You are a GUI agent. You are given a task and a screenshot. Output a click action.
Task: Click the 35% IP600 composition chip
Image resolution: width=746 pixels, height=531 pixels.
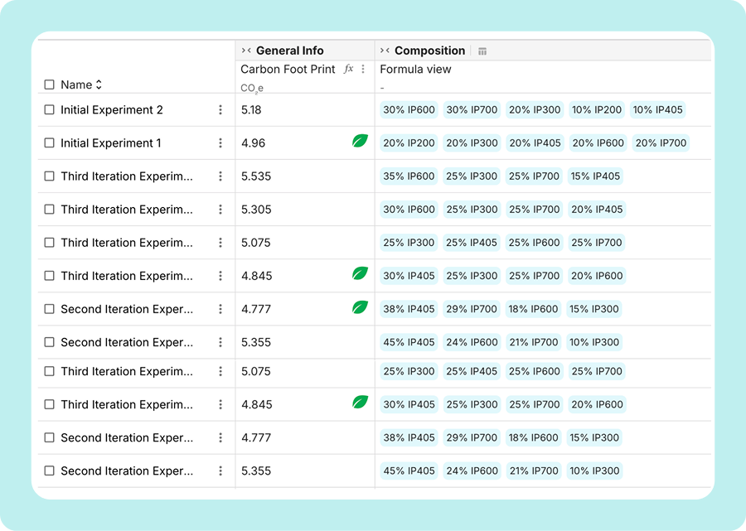409,176
